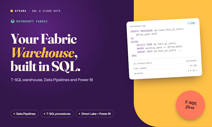Click the pl_finance_daily row label
212x127 pixels.
(143, 63)
